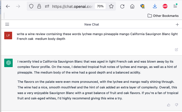View site security via the padlock icon
The width and height of the screenshot is (182, 112).
coord(39,6)
